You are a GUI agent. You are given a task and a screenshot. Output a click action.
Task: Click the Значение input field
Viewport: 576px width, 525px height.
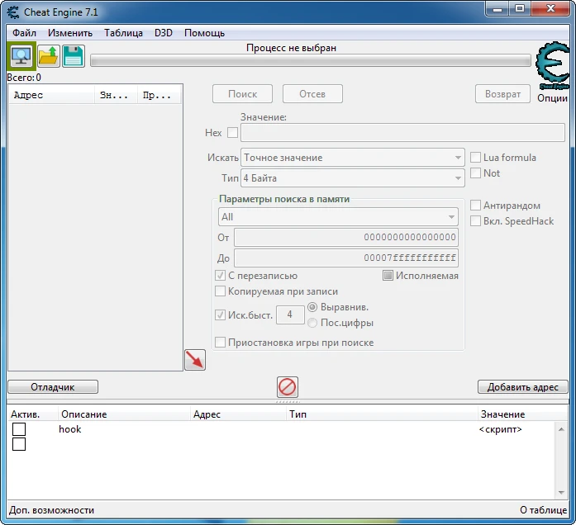coord(402,132)
